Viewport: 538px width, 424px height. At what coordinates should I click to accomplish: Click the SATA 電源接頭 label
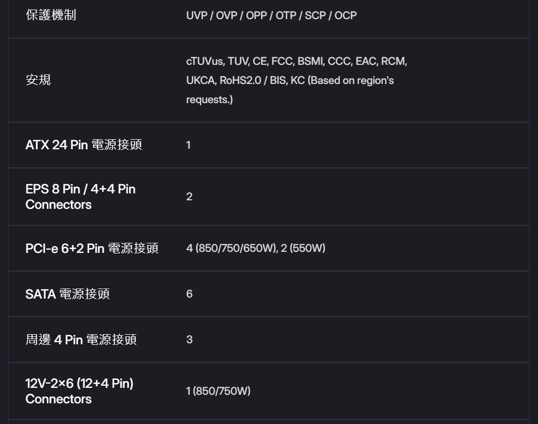click(x=67, y=294)
